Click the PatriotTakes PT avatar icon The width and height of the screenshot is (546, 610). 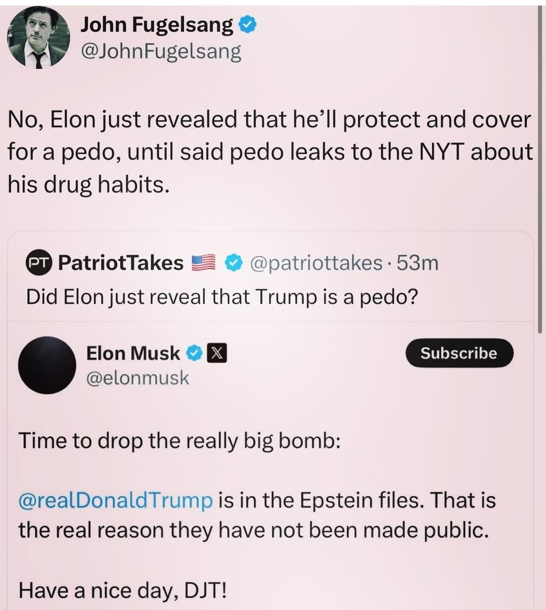point(38,263)
